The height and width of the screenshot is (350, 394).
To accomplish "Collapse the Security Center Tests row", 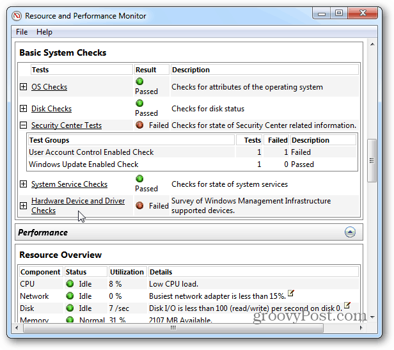I will coord(24,125).
